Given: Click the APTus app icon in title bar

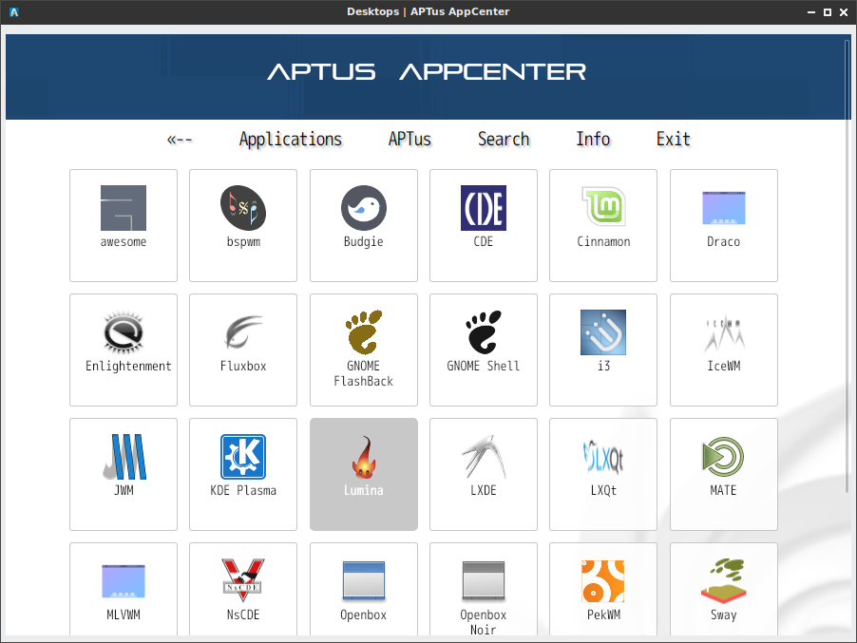Looking at the screenshot, I should pos(14,12).
